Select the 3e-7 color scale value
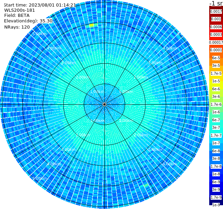The width and height of the screenshot is (223, 209). (216, 127)
